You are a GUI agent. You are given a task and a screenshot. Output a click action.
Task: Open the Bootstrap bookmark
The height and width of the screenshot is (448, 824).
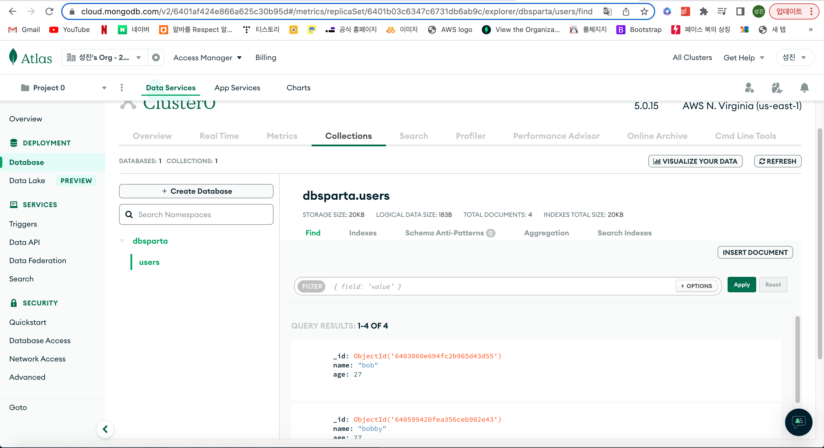tap(639, 29)
